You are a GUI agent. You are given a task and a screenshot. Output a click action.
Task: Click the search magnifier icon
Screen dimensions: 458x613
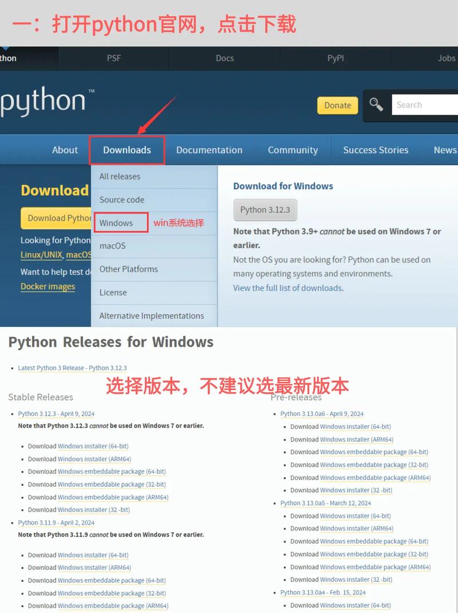tap(377, 105)
